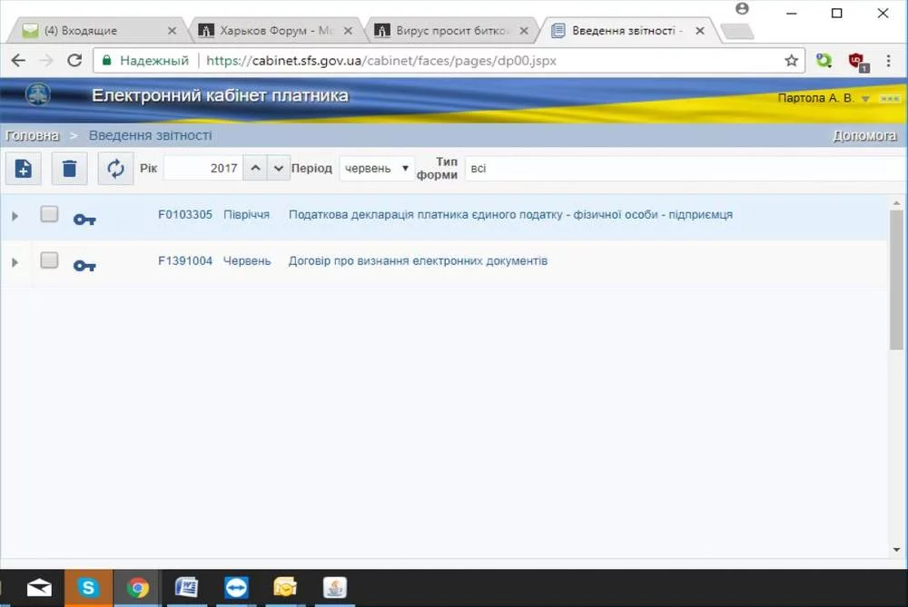Screen dimensions: 908x607
Task: Open Договір про визнання електронних документів
Action: pos(418,261)
